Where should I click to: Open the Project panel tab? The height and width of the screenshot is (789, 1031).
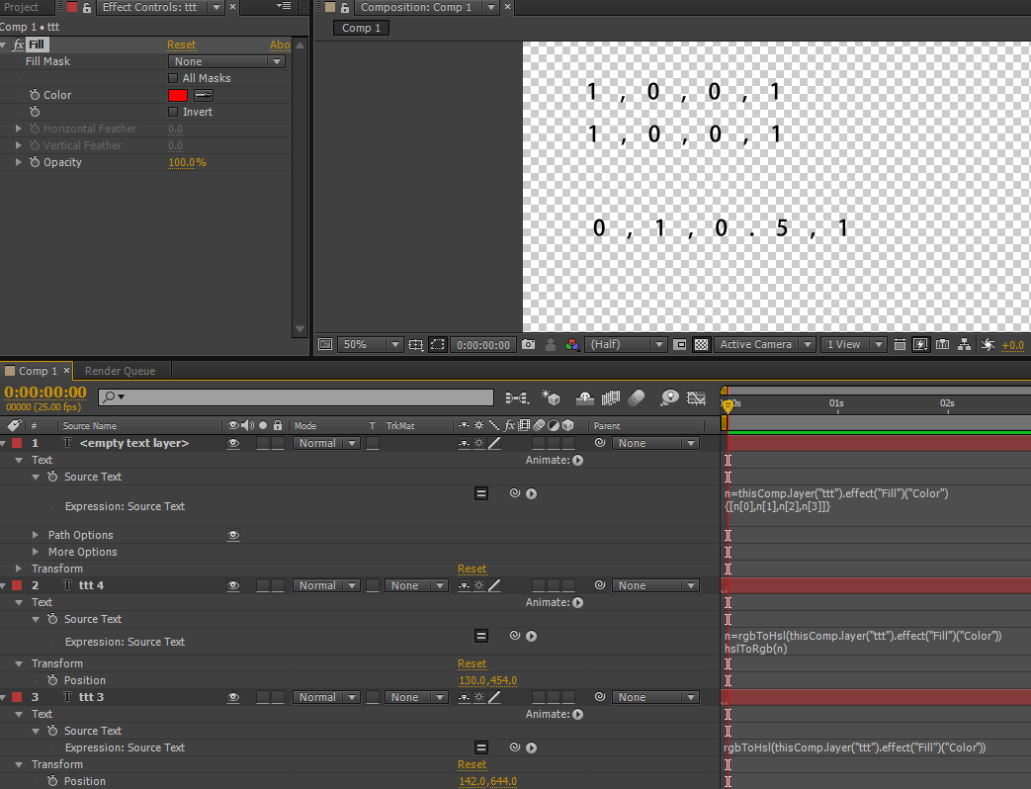[x=22, y=7]
